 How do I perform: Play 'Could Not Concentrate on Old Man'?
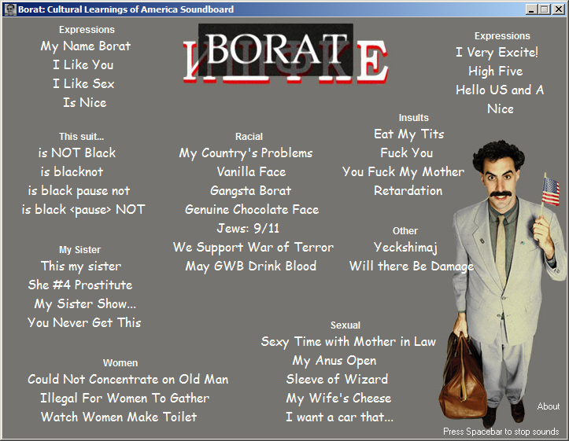[128, 380]
